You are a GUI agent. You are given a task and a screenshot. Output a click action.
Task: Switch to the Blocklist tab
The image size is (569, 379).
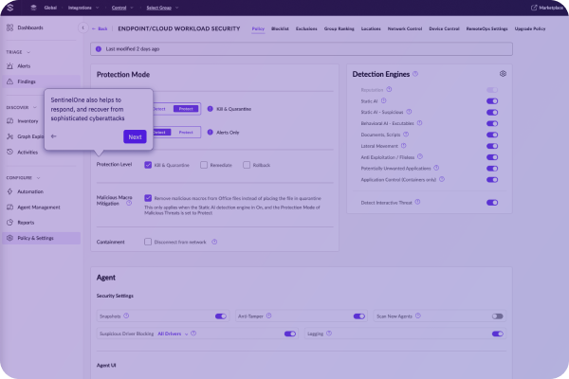280,28
